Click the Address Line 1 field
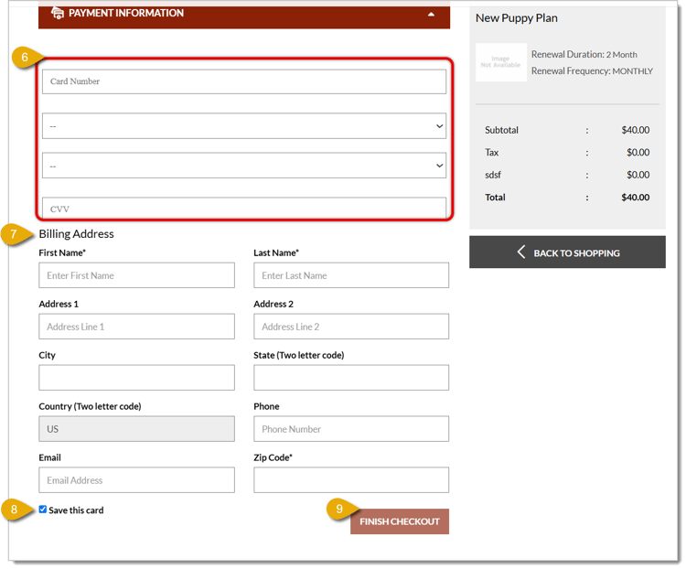The height and width of the screenshot is (569, 686). pyautogui.click(x=136, y=327)
